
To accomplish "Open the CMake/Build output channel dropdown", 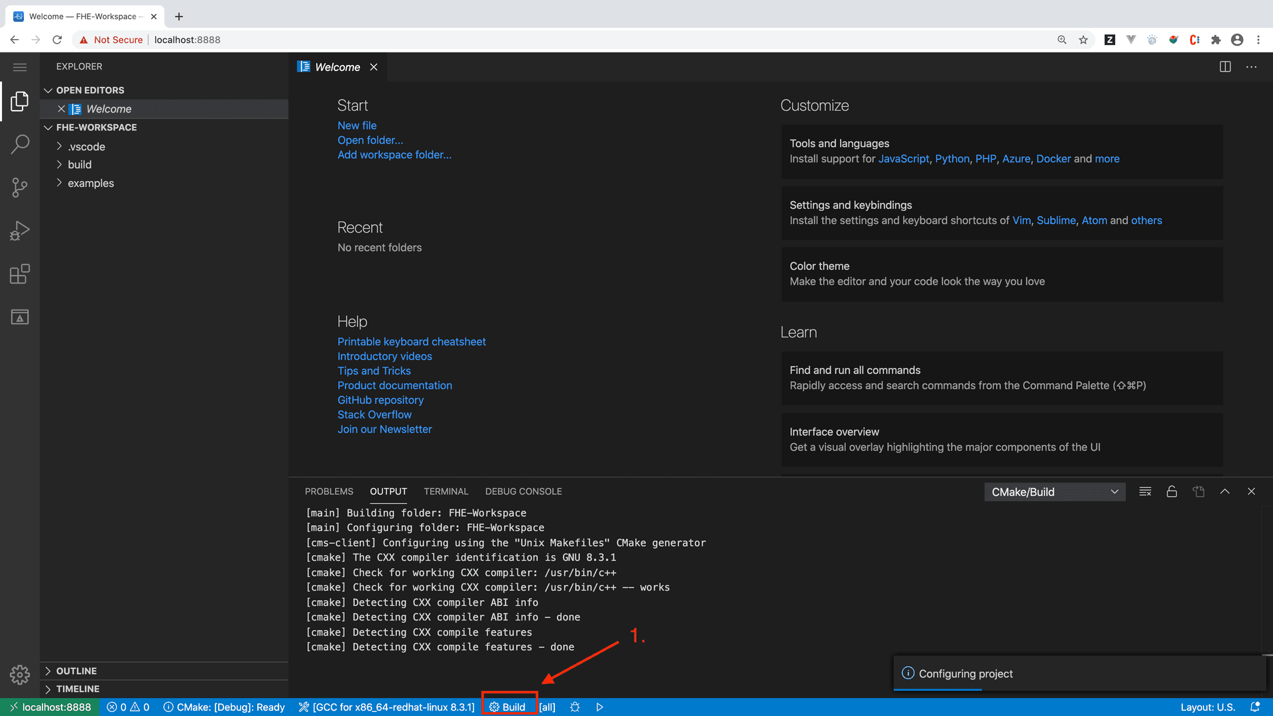I will click(x=1055, y=492).
